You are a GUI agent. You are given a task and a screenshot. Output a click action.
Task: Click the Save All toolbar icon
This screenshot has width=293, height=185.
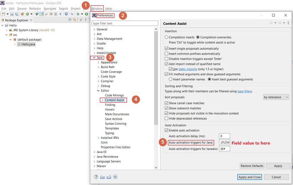click(x=17, y=14)
